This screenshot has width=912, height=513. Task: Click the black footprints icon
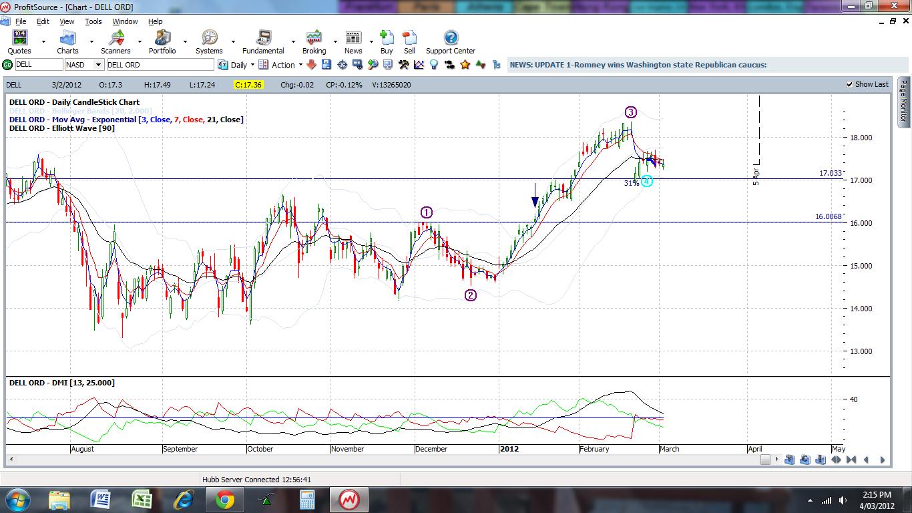[x=449, y=65]
